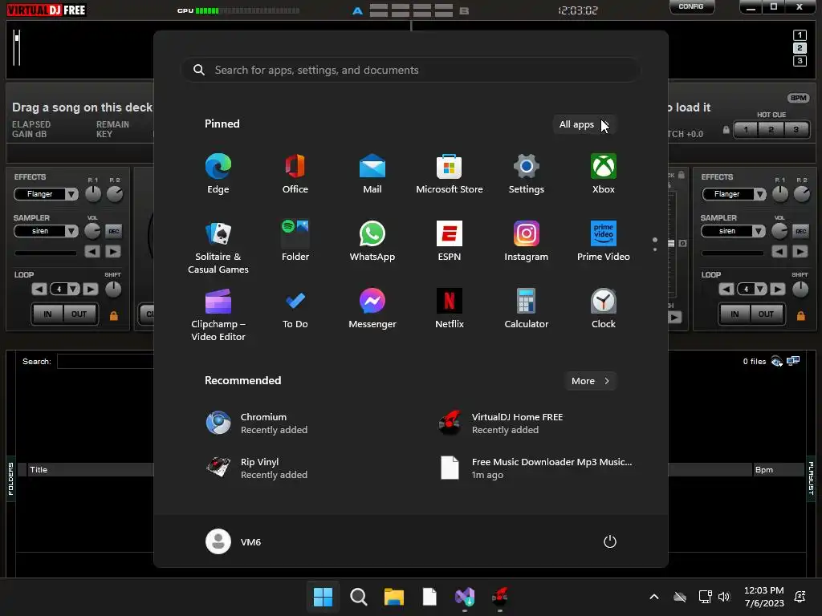This screenshot has height=616, width=822.
Task: Click More in Recommended section
Action: tap(590, 381)
